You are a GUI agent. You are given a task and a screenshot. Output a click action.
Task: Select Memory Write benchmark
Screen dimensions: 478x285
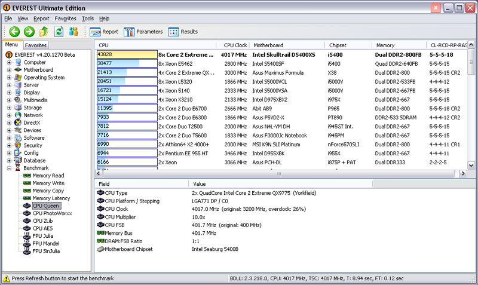(x=48, y=183)
